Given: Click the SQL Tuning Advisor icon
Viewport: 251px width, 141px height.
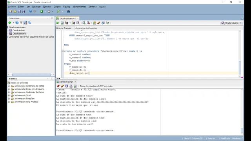Looking at the screenshot, I should (78, 23).
